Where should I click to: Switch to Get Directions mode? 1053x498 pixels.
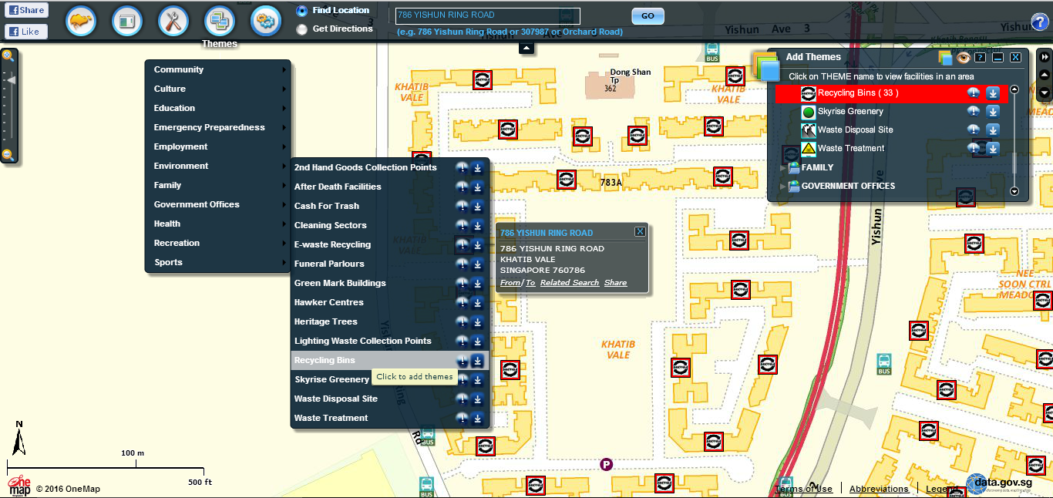click(301, 29)
